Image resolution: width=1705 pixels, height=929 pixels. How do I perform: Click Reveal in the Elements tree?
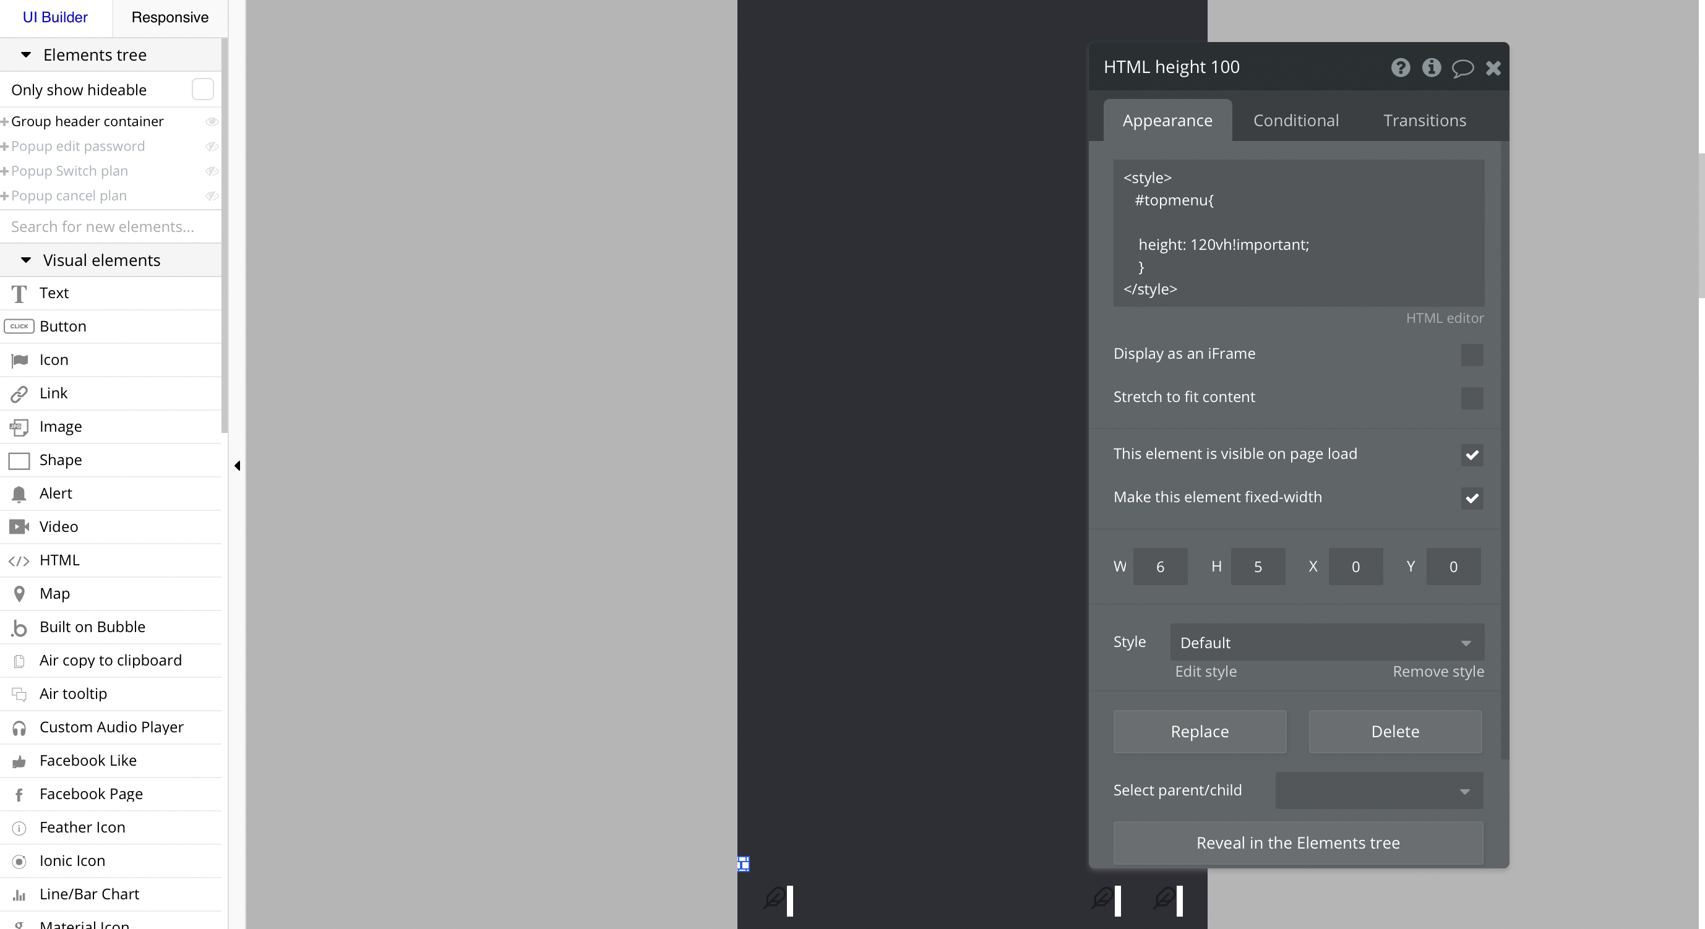click(x=1297, y=843)
